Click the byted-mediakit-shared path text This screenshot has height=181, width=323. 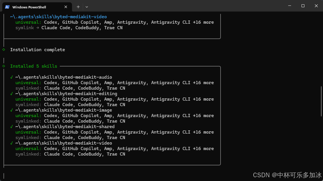pos(65,127)
